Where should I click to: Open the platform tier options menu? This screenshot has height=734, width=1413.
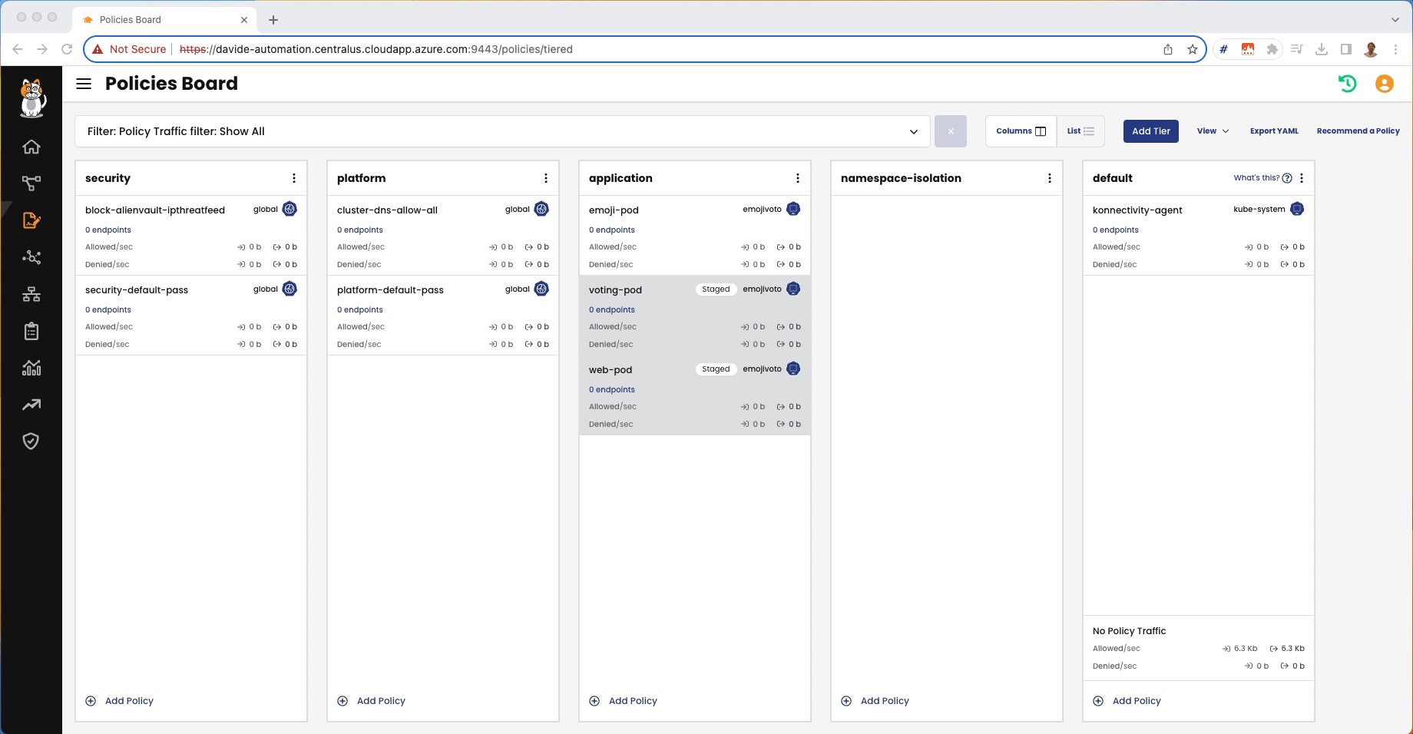[x=546, y=178]
